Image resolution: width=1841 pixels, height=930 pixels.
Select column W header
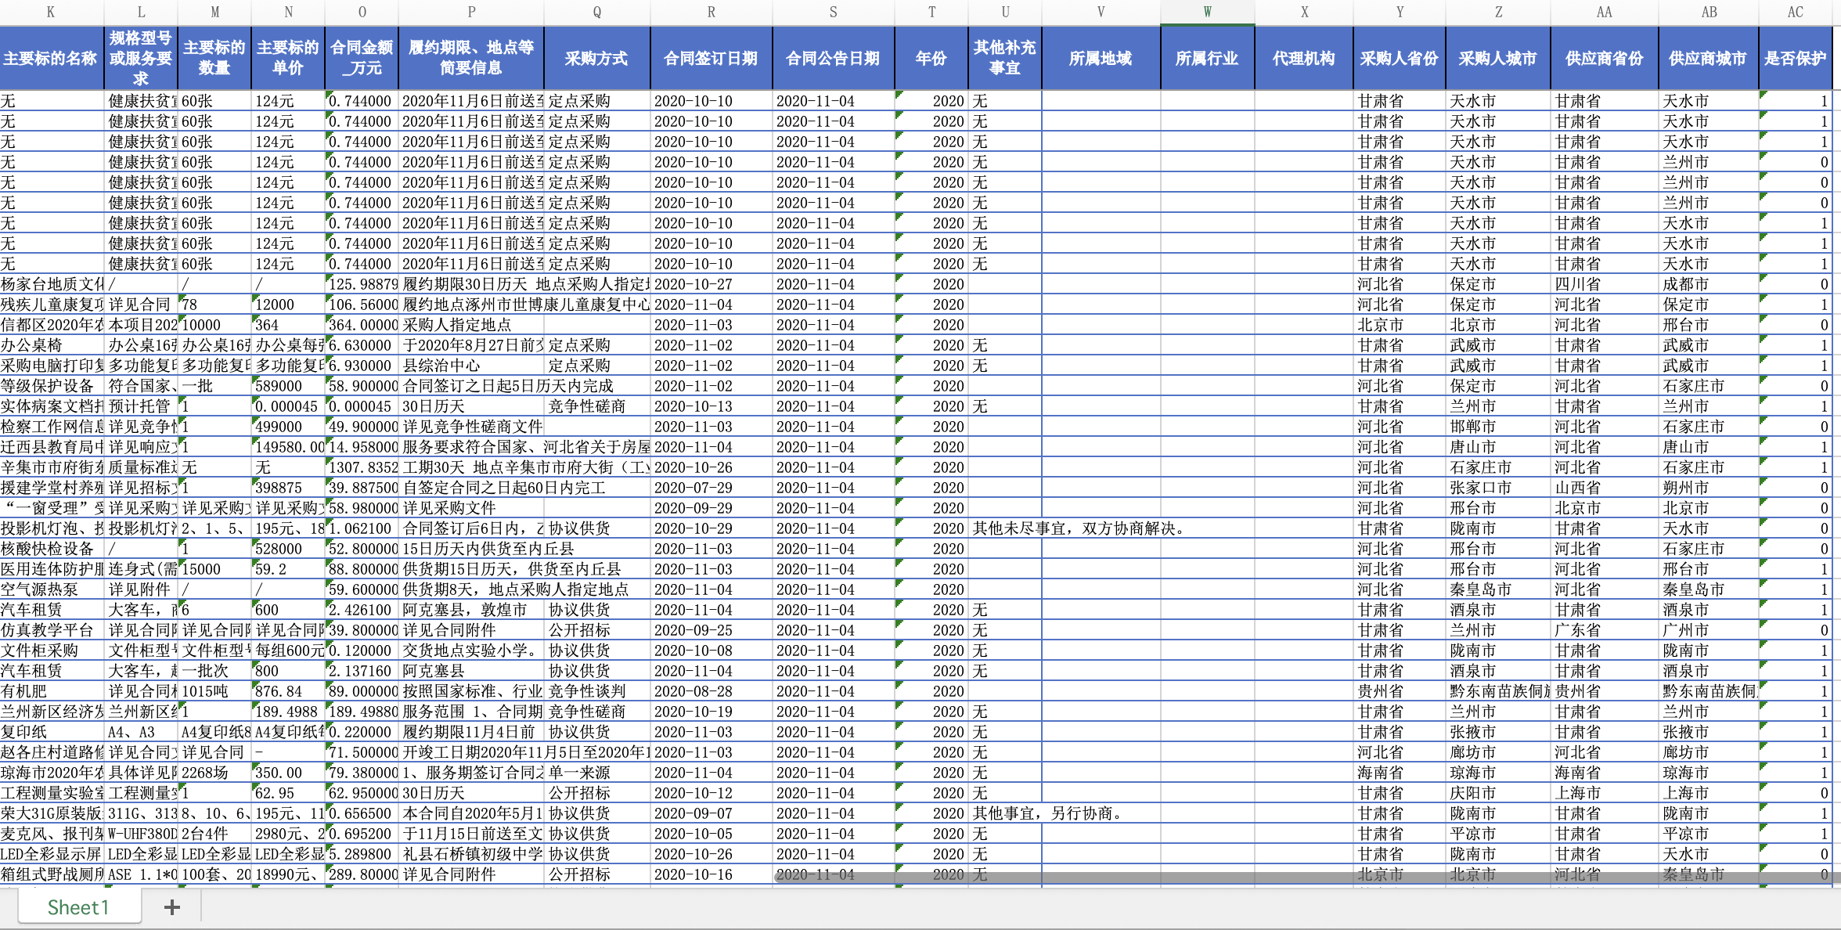(x=1207, y=12)
